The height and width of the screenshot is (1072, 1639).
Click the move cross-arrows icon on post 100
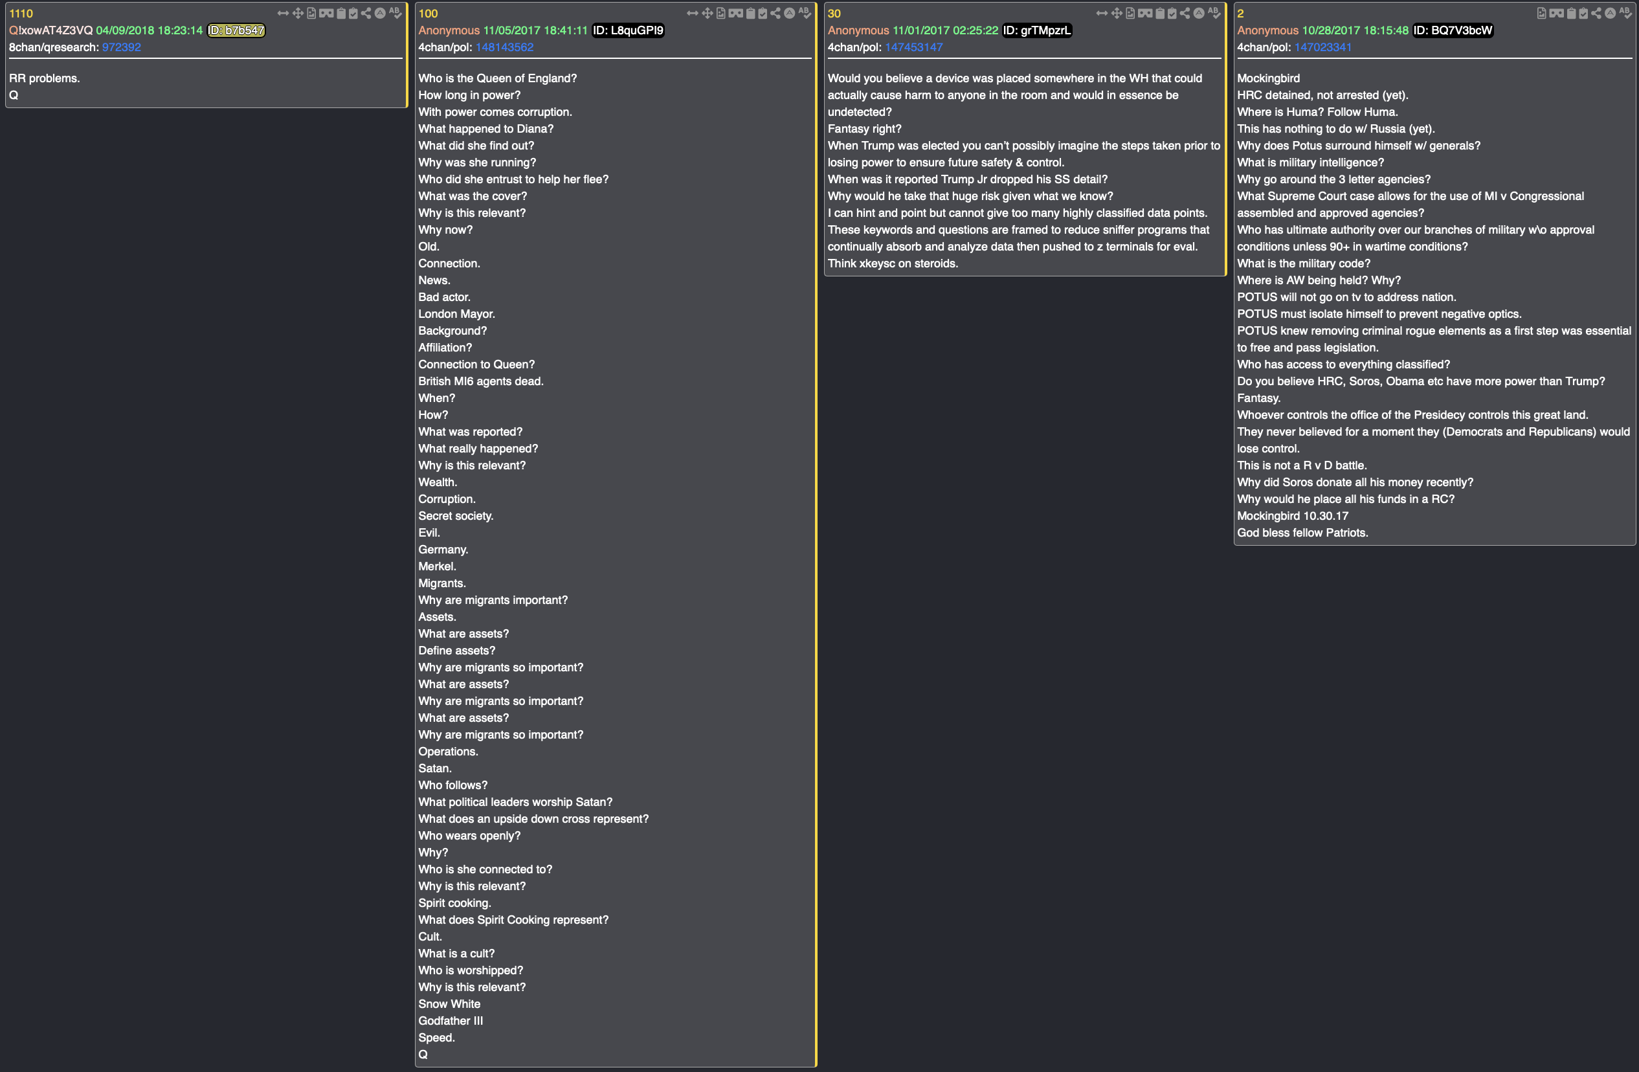coord(708,13)
